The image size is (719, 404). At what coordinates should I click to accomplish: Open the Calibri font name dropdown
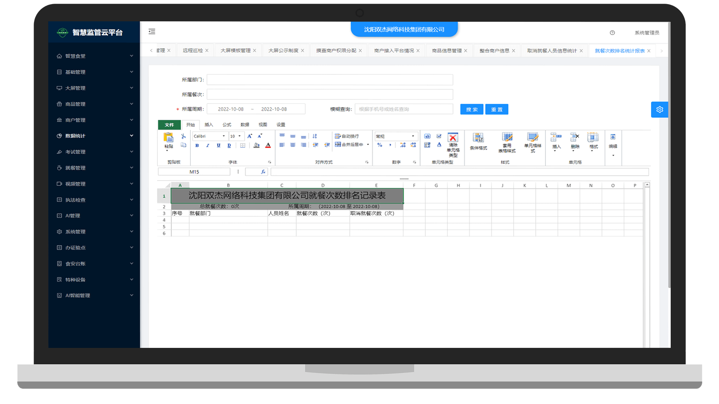(210, 136)
